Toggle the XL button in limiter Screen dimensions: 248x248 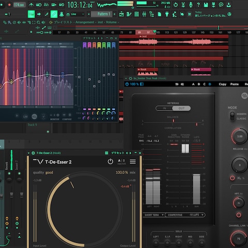pyautogui.click(x=232, y=178)
